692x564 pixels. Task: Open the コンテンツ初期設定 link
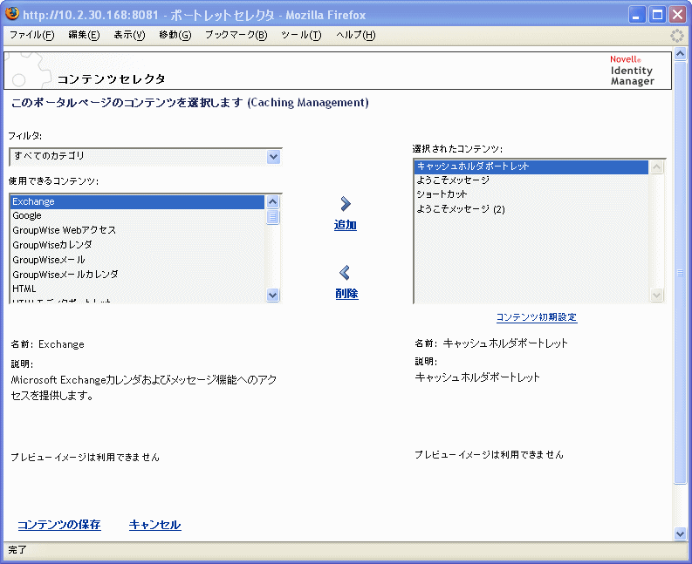[537, 317]
